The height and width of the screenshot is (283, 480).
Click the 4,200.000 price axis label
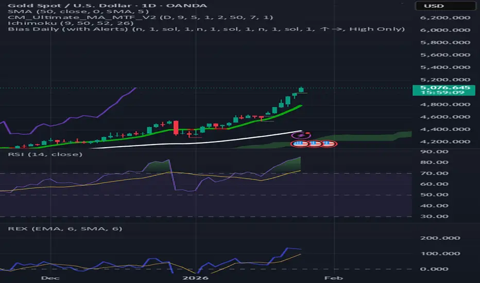pos(445,141)
